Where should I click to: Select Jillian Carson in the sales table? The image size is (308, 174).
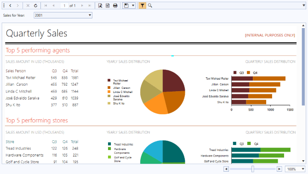tap(17, 84)
